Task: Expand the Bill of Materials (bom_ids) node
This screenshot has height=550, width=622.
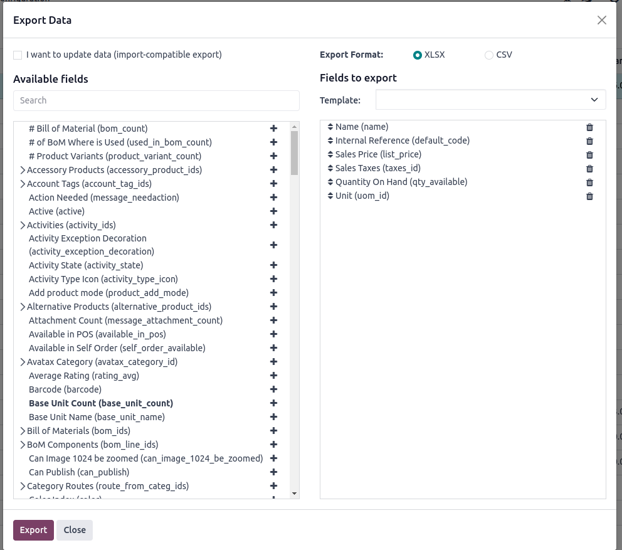Action: (23, 431)
